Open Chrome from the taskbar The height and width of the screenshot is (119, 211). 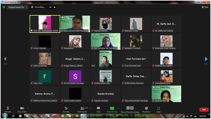click(x=34, y=116)
